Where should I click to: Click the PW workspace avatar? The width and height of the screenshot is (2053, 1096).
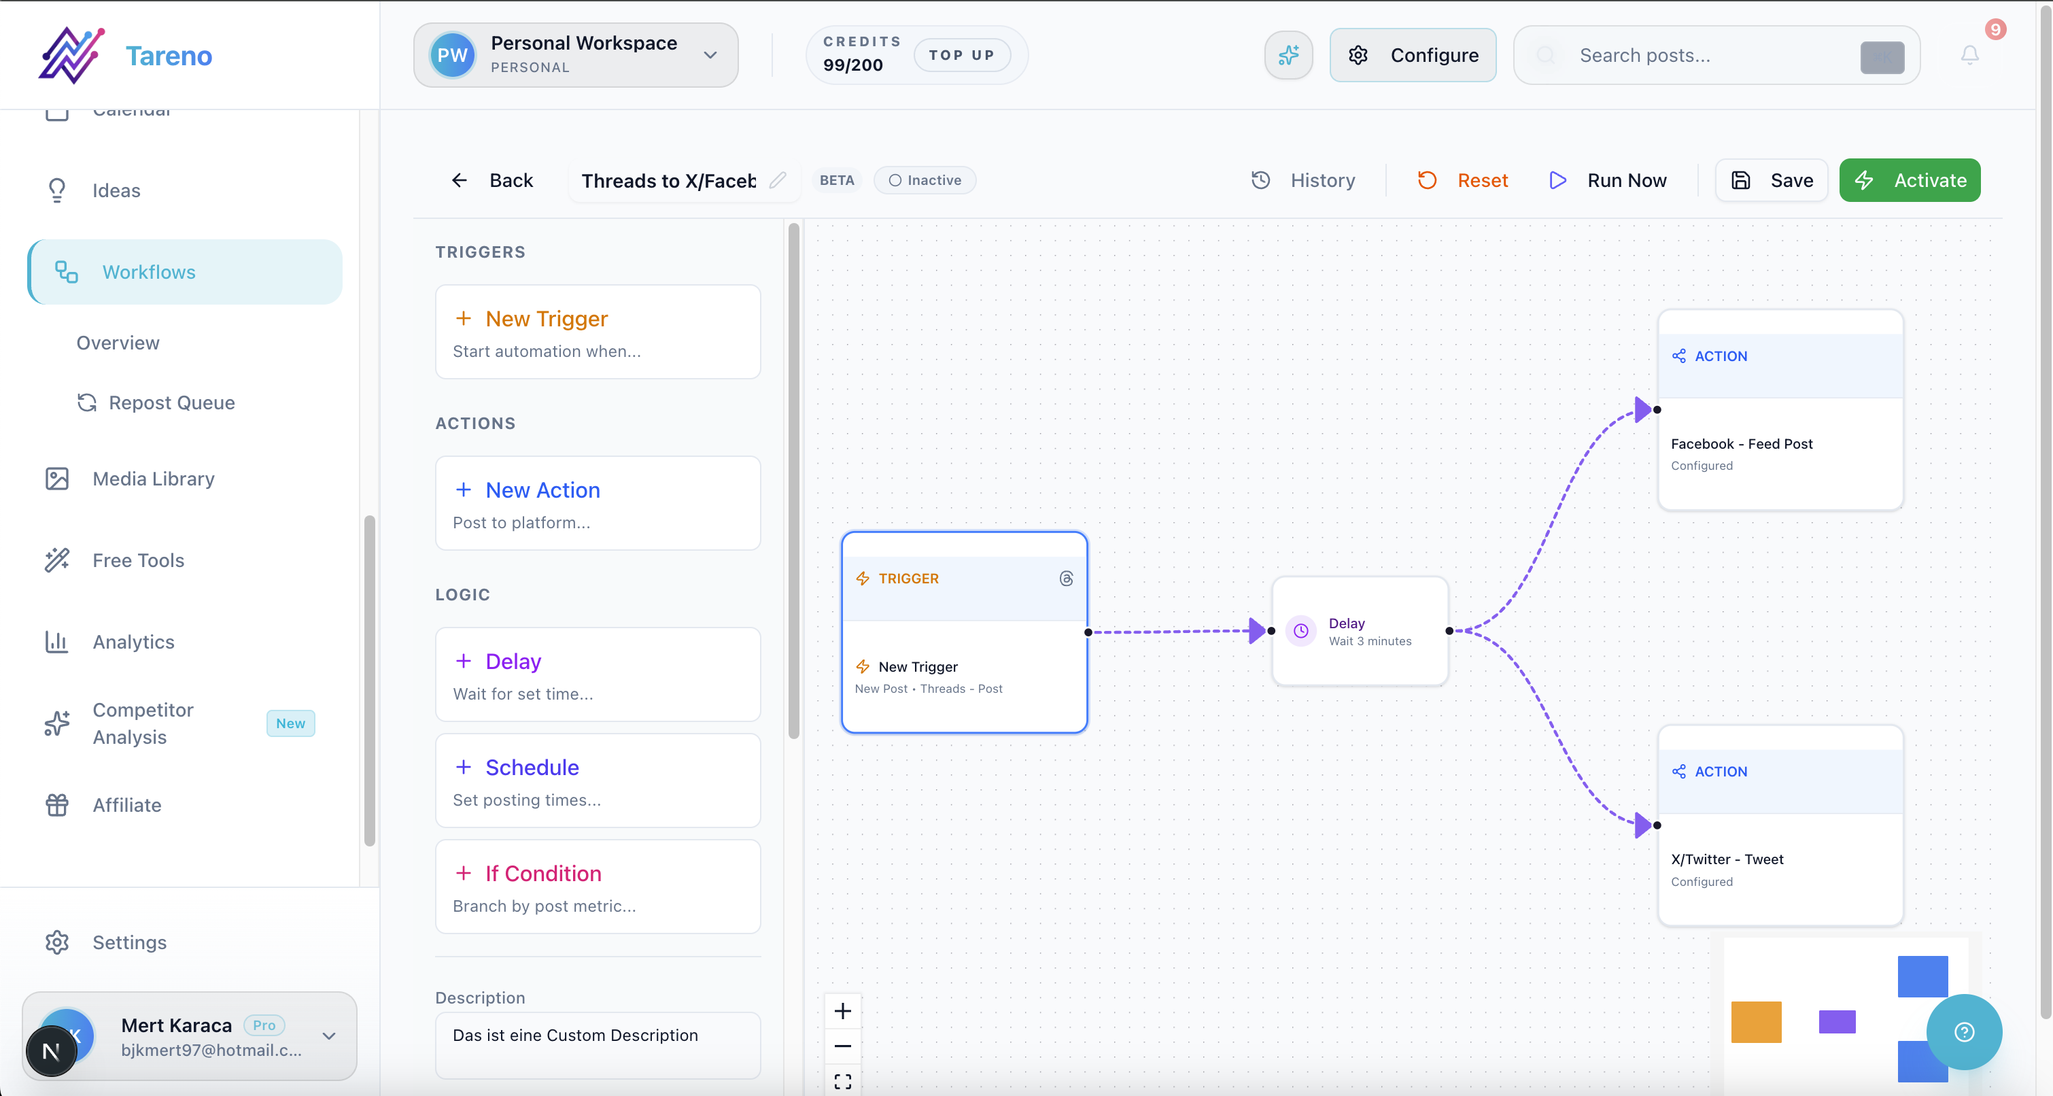[x=452, y=55]
